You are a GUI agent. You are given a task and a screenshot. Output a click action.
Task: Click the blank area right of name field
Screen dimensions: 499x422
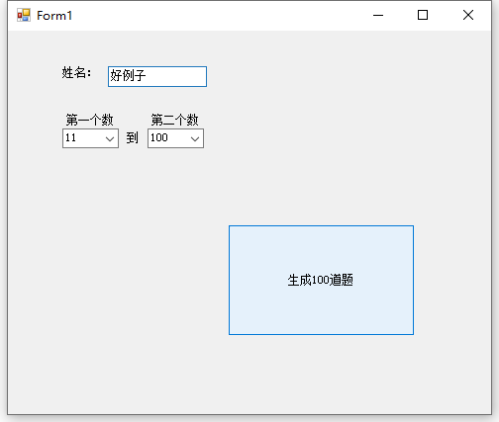(330, 76)
